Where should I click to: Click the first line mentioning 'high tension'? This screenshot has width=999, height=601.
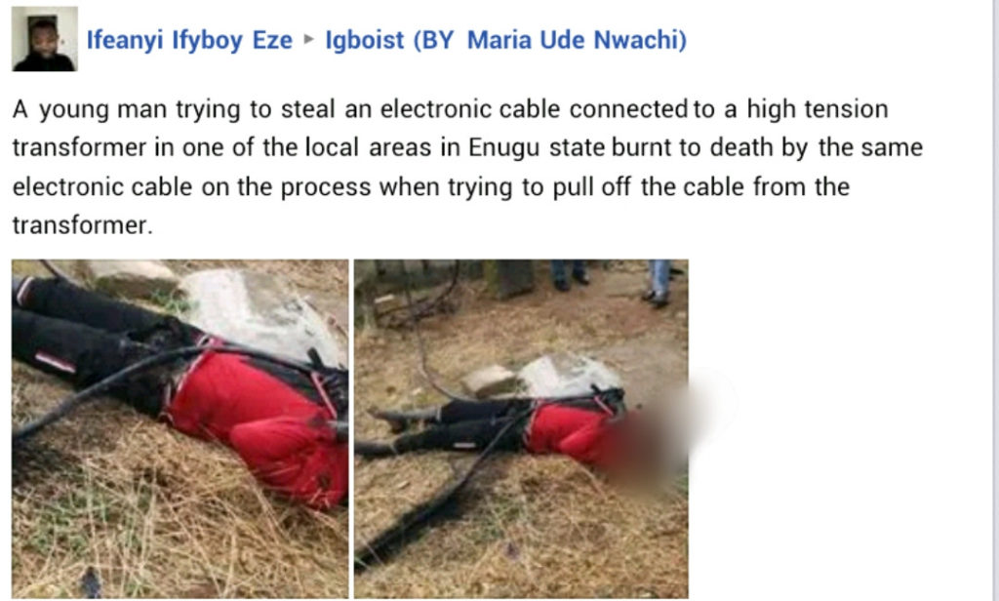tap(450, 109)
